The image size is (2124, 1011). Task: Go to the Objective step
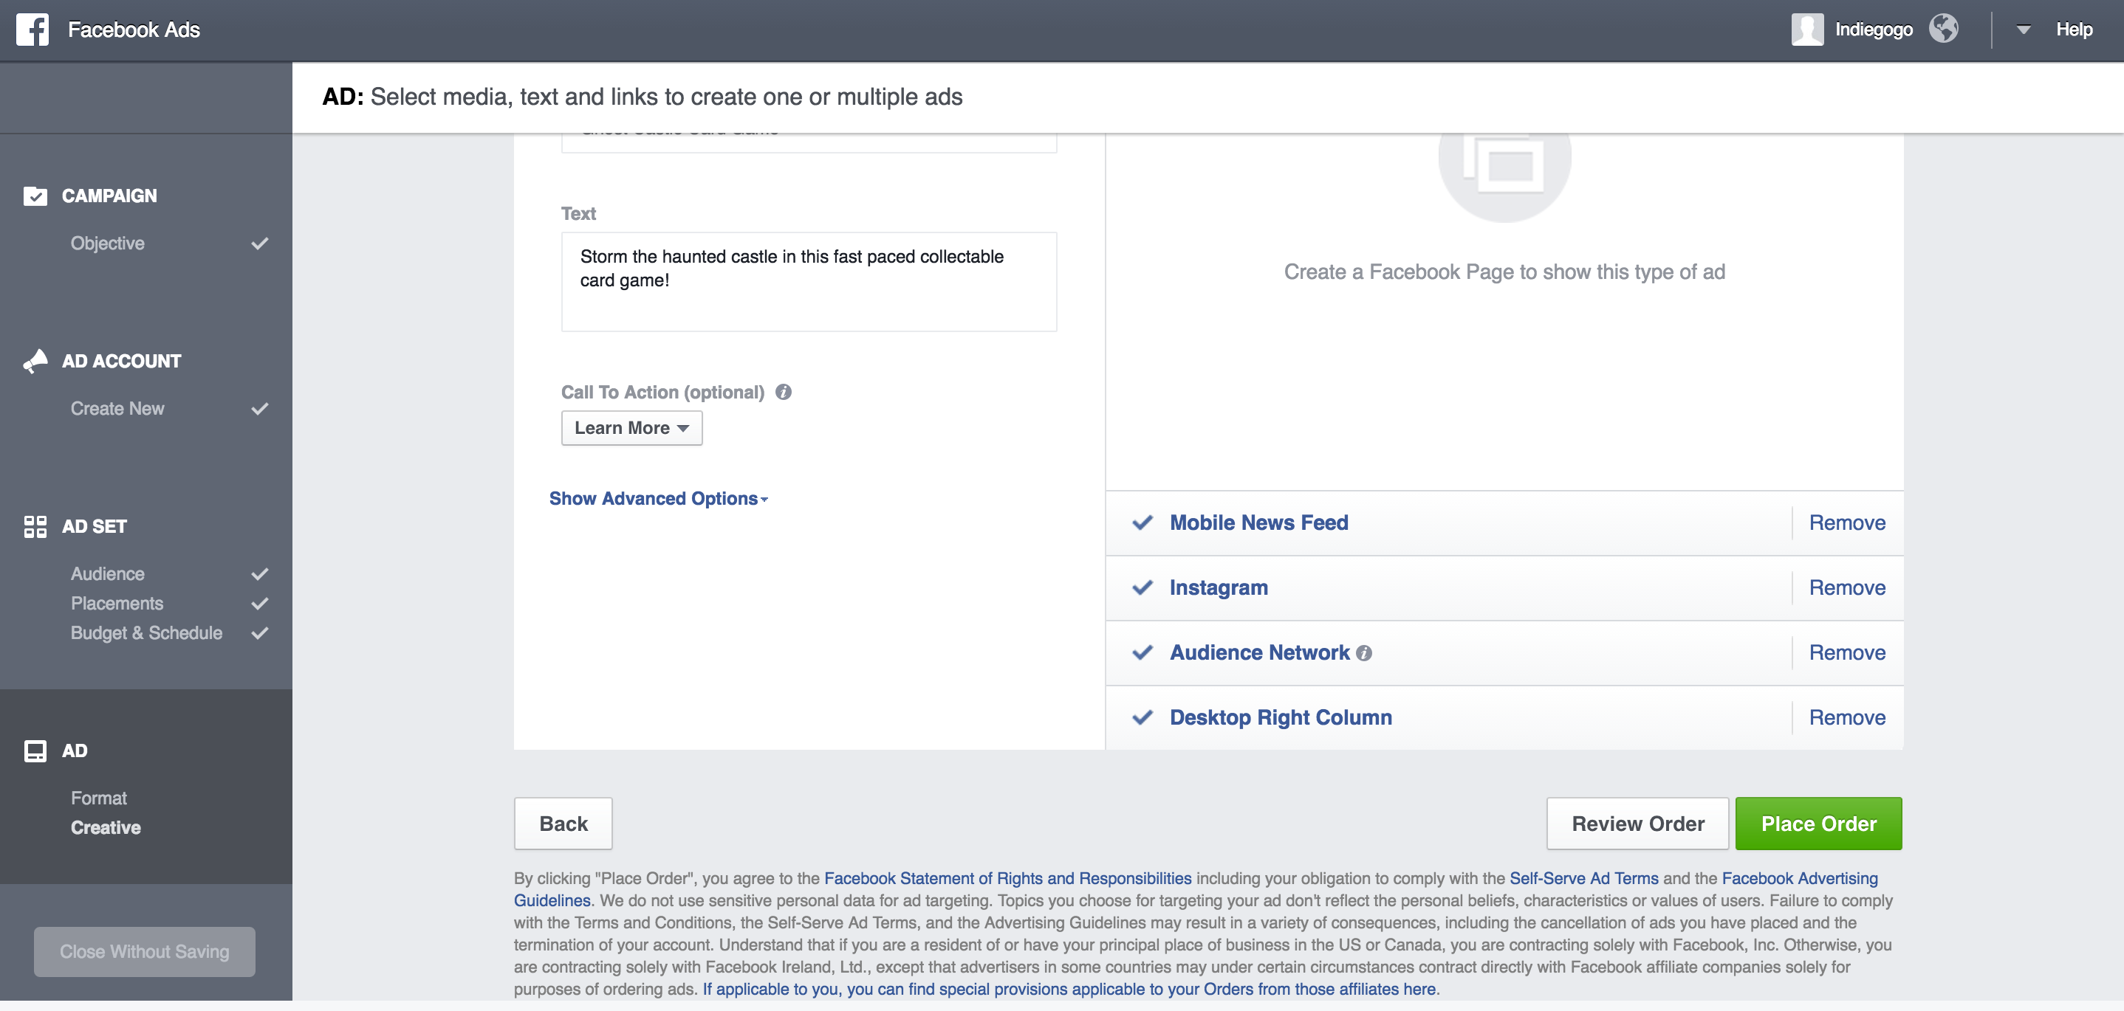point(107,243)
